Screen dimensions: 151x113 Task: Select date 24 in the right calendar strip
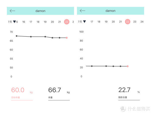[x=142, y=22]
